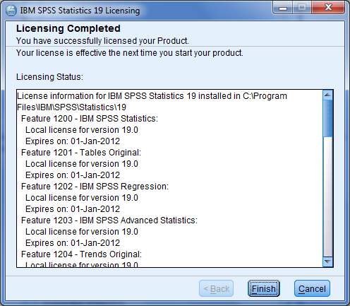The image size is (350, 306).
Task: Select 'Feature 1200 - IBM SPSS Statistics:' line
Action: tap(90, 119)
